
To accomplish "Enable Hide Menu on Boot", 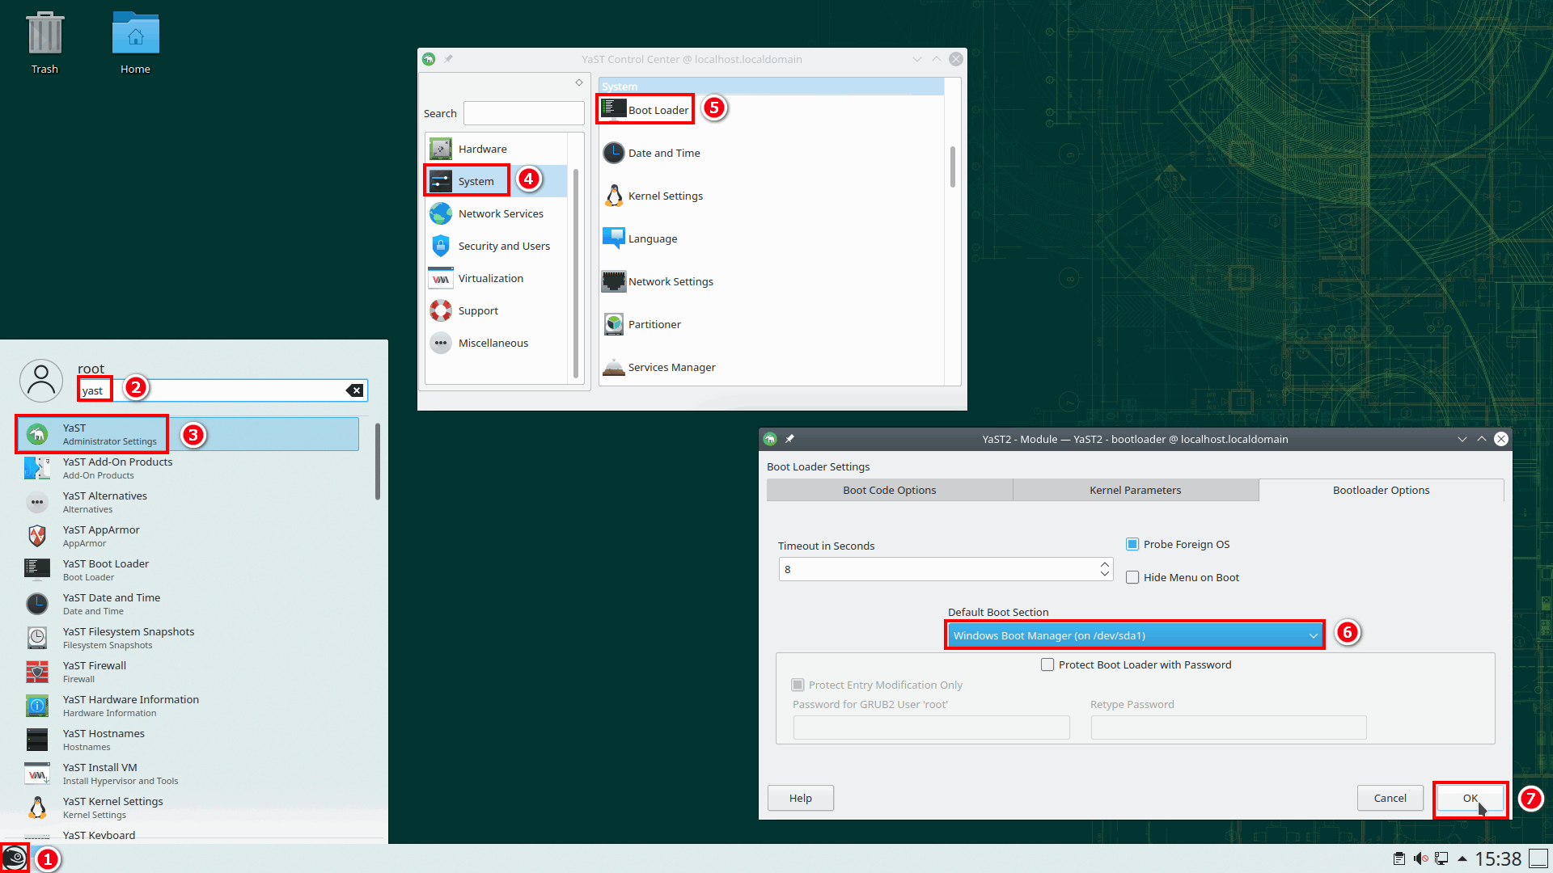I will (1132, 577).
